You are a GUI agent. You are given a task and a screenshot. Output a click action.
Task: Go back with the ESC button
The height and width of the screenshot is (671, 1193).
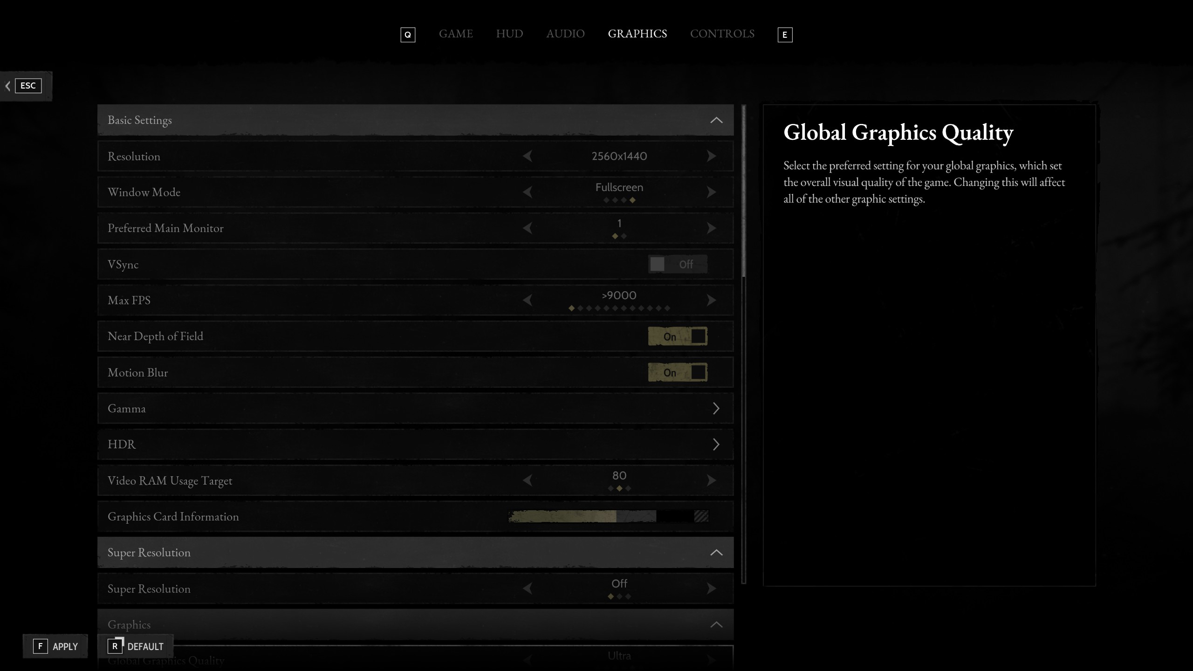click(x=27, y=86)
